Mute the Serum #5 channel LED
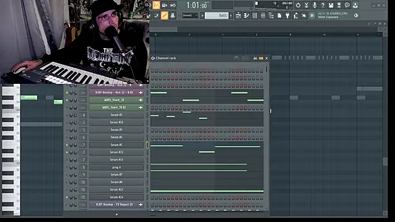The image size is (395, 222). [x=67, y=145]
